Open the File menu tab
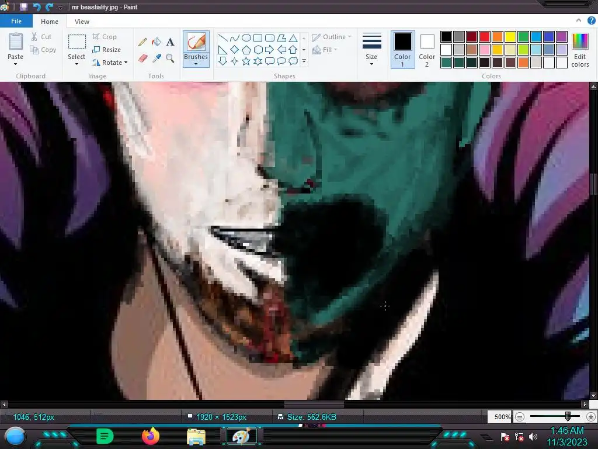The height and width of the screenshot is (449, 598). click(x=16, y=21)
